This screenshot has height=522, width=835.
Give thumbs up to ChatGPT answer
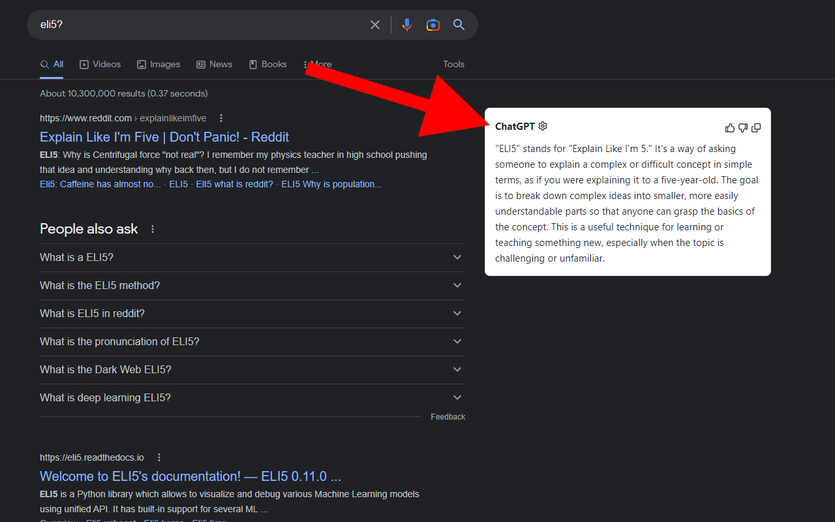pyautogui.click(x=730, y=128)
